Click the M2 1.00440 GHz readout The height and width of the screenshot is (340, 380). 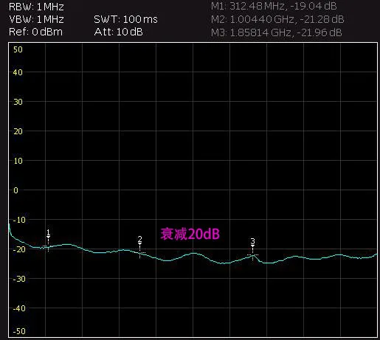pyautogui.click(x=277, y=19)
